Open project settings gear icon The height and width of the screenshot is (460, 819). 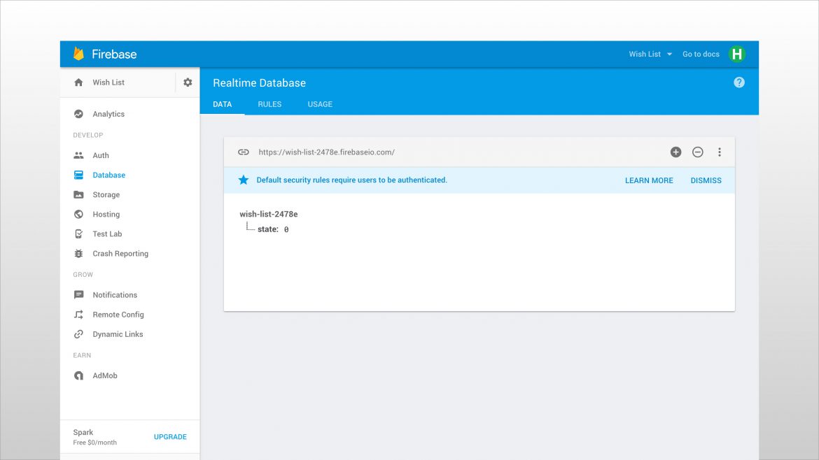[188, 82]
